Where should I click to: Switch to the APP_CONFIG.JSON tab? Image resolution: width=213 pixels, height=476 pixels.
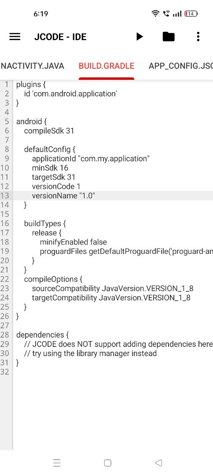[180, 66]
